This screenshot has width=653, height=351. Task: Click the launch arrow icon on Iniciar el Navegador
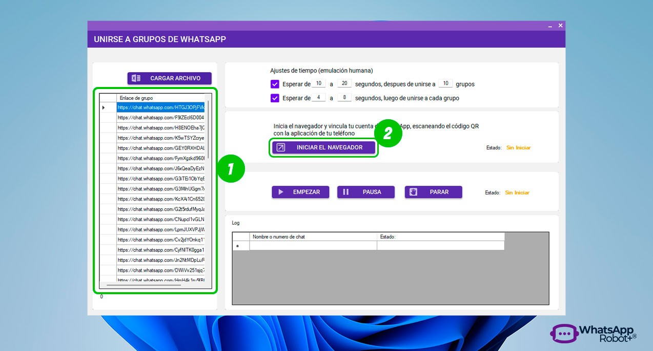coord(280,147)
